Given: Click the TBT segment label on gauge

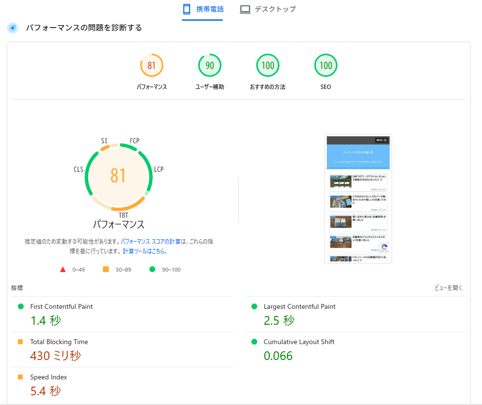Looking at the screenshot, I should point(124,215).
